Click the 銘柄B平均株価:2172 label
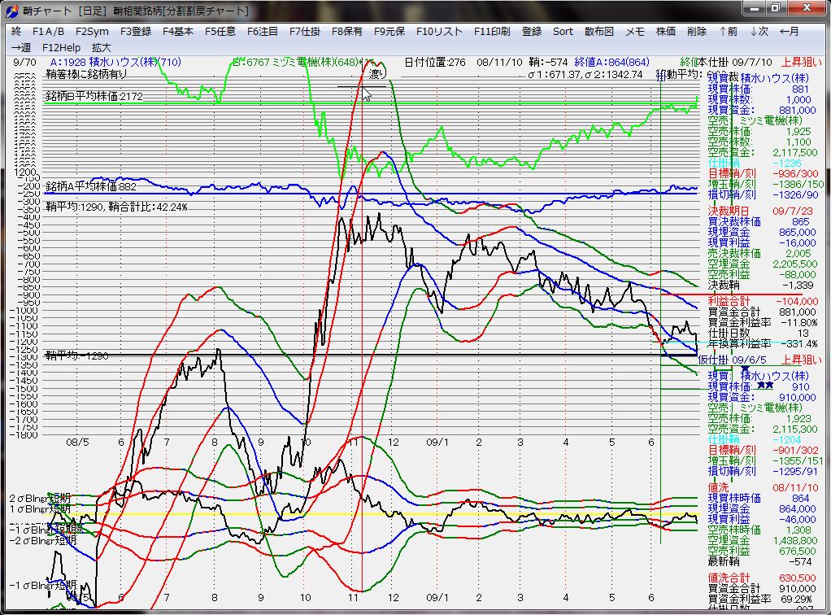The width and height of the screenshot is (831, 615). coord(94,97)
